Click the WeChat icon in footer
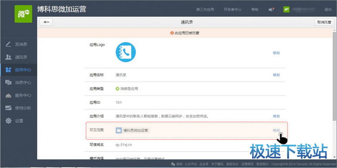This screenshot has height=168, width=337. coord(173,164)
